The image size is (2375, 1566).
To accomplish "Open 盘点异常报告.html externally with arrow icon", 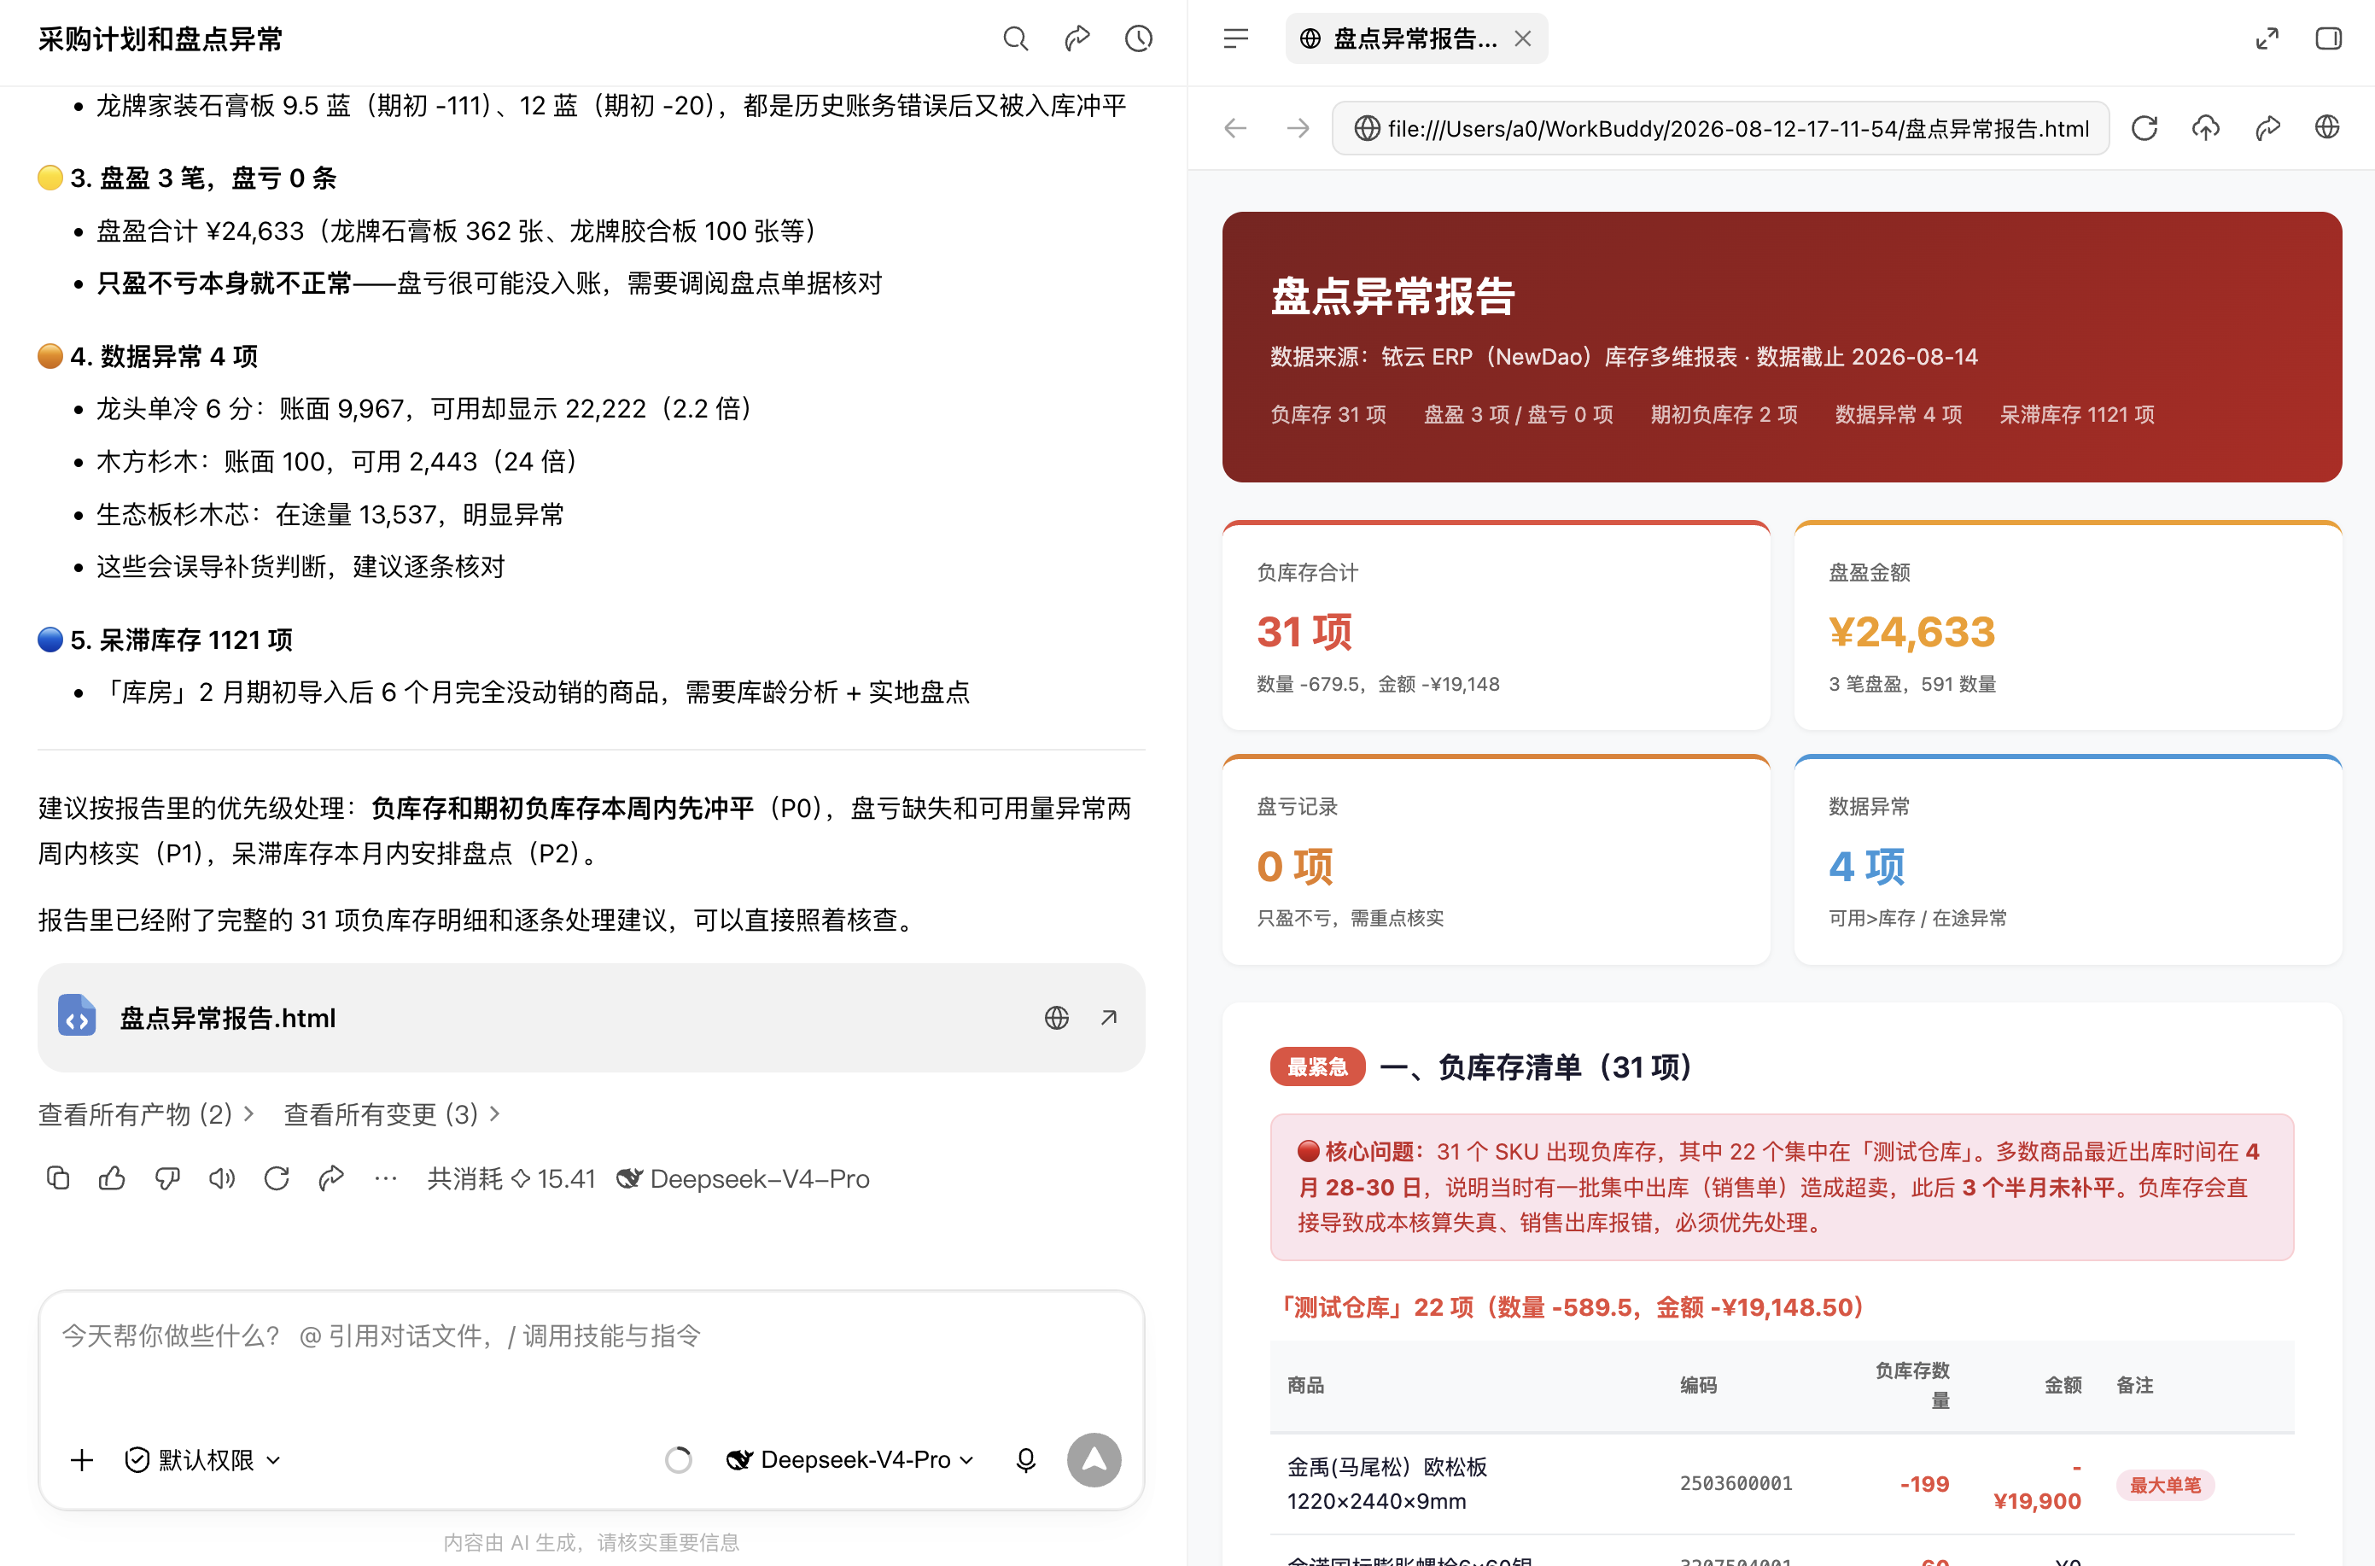I will pos(1109,1018).
